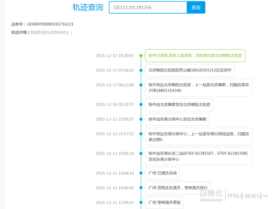Click the timestamp 2015-12-12 21:57:52
This screenshot has height=209, width=272.
[115, 134]
